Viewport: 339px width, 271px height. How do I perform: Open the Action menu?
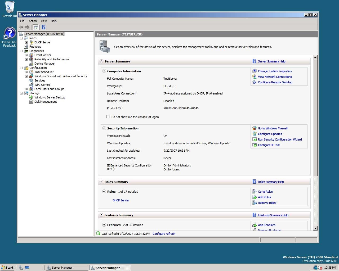pos(33,21)
